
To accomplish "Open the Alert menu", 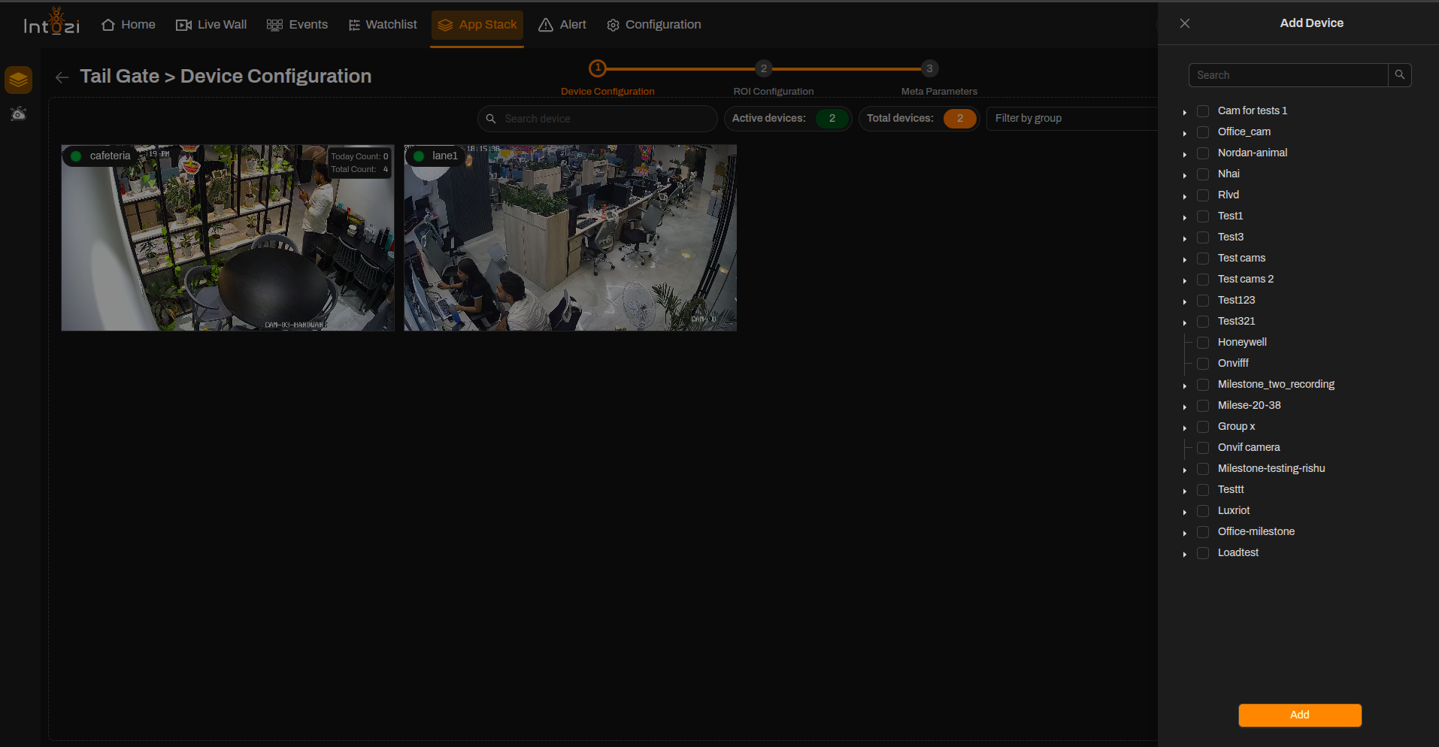I will click(562, 25).
